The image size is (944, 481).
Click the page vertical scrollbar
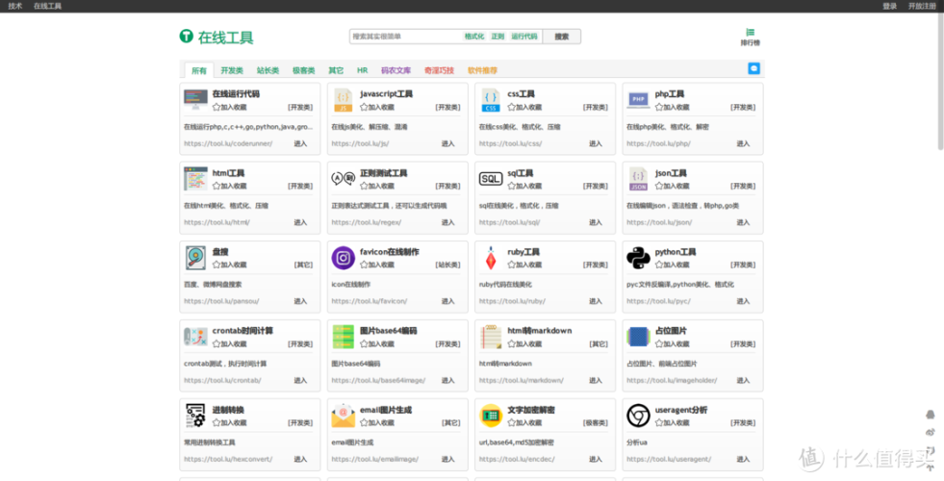coord(940,240)
